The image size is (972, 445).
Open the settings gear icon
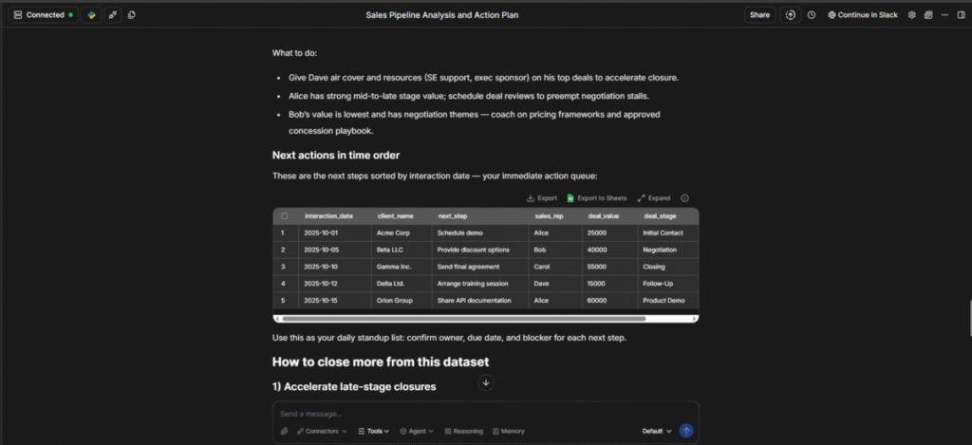coord(912,15)
